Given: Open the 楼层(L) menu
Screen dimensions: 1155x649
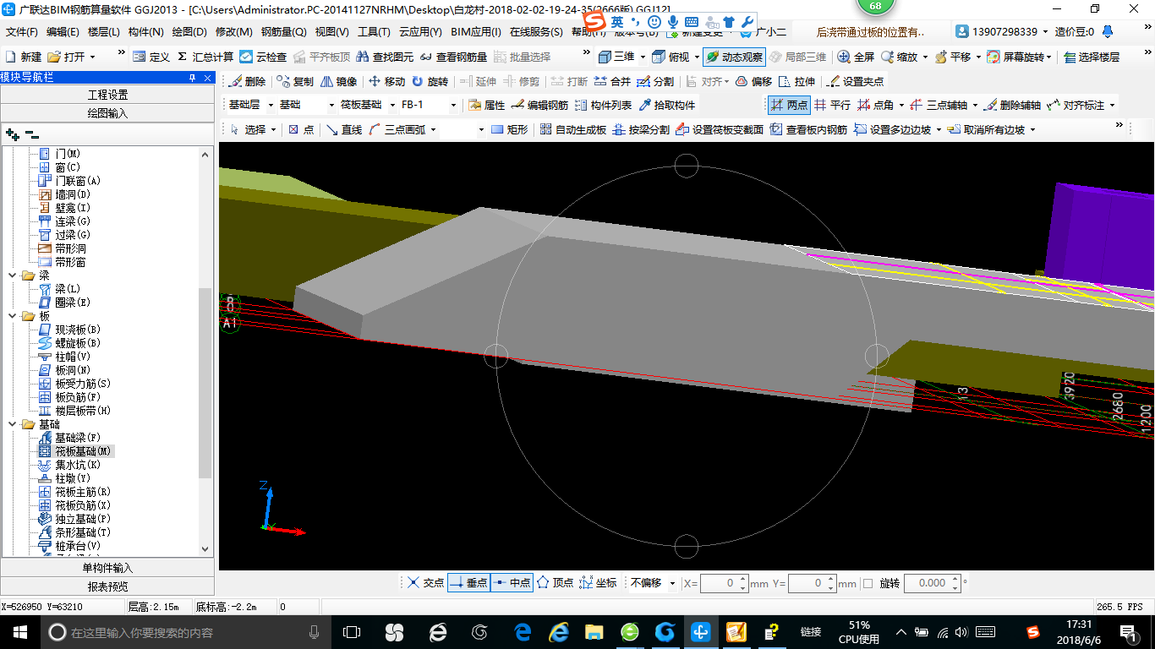Looking at the screenshot, I should (x=104, y=32).
